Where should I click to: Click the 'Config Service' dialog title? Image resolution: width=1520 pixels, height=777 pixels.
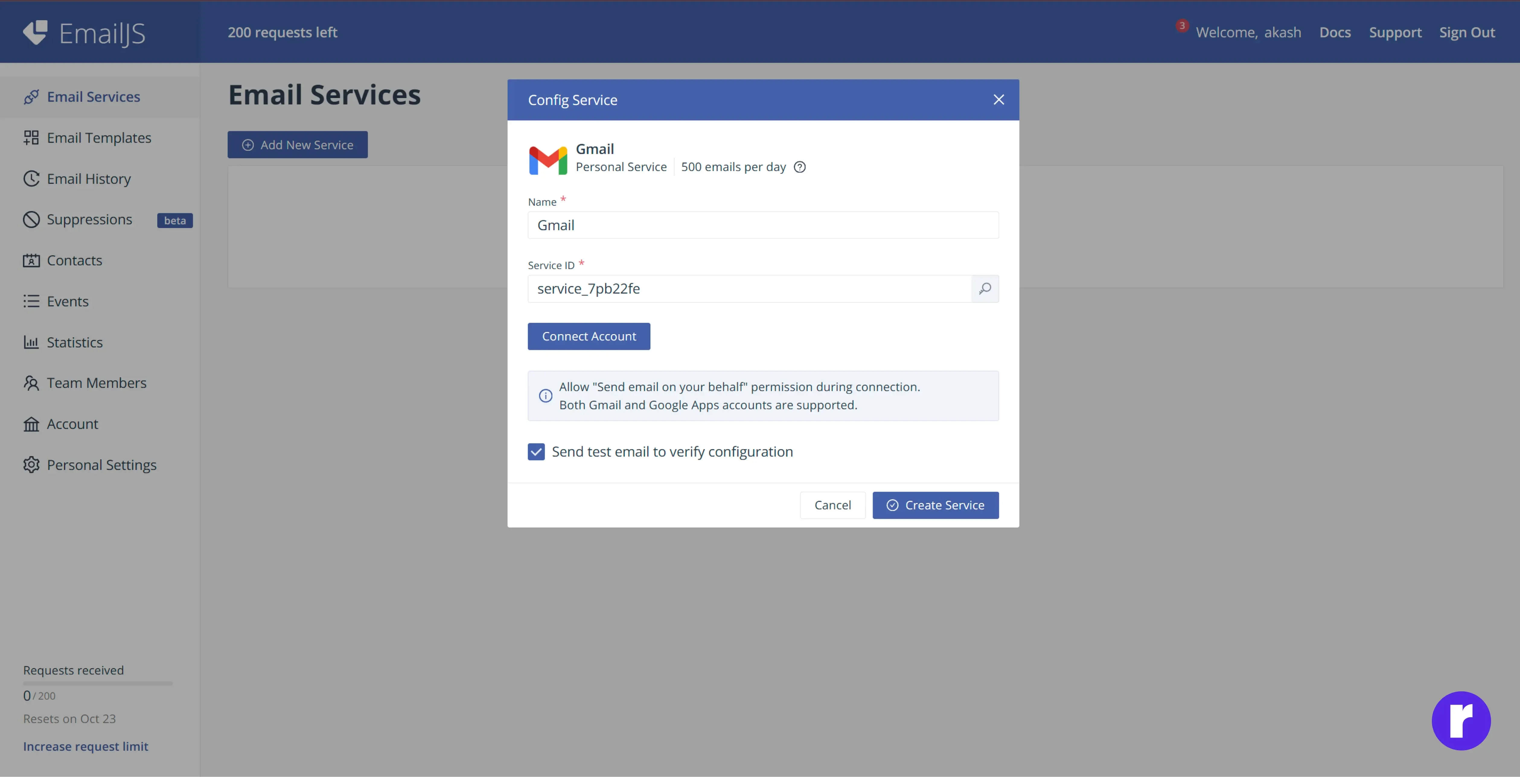pyautogui.click(x=572, y=100)
